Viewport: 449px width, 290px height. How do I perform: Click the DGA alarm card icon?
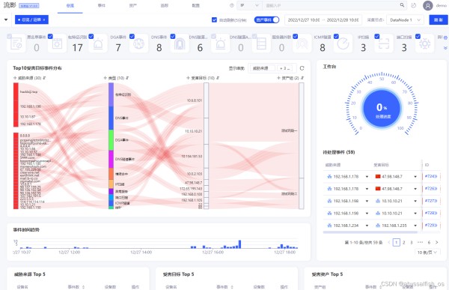pyautogui.click(x=98, y=44)
